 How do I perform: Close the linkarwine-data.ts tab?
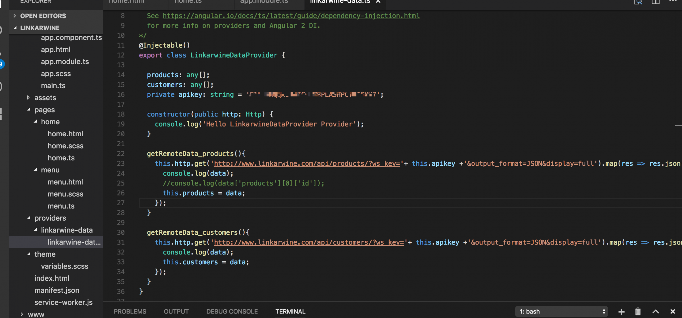(x=378, y=2)
